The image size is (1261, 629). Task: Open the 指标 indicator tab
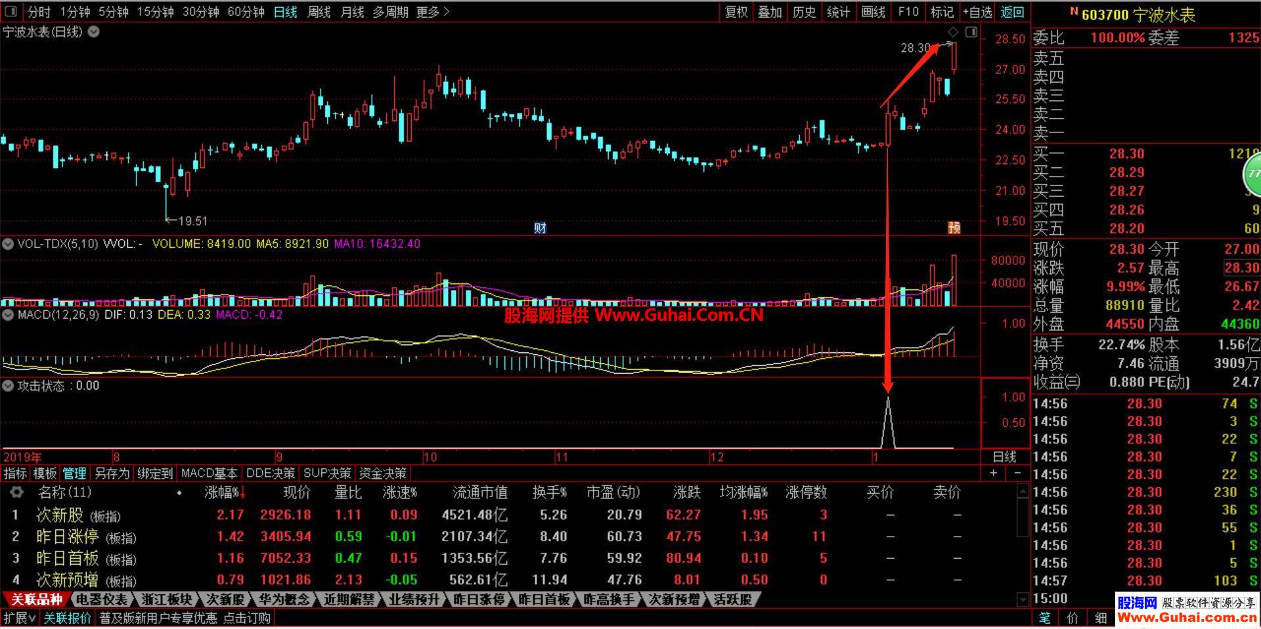pyautogui.click(x=15, y=474)
